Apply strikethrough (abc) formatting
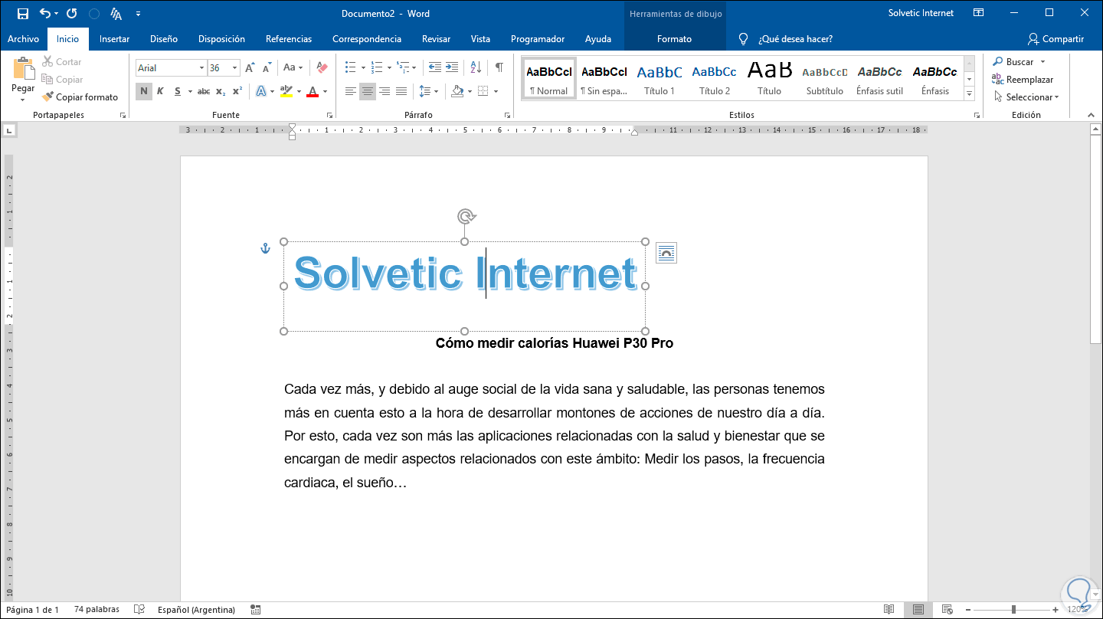 [x=204, y=91]
